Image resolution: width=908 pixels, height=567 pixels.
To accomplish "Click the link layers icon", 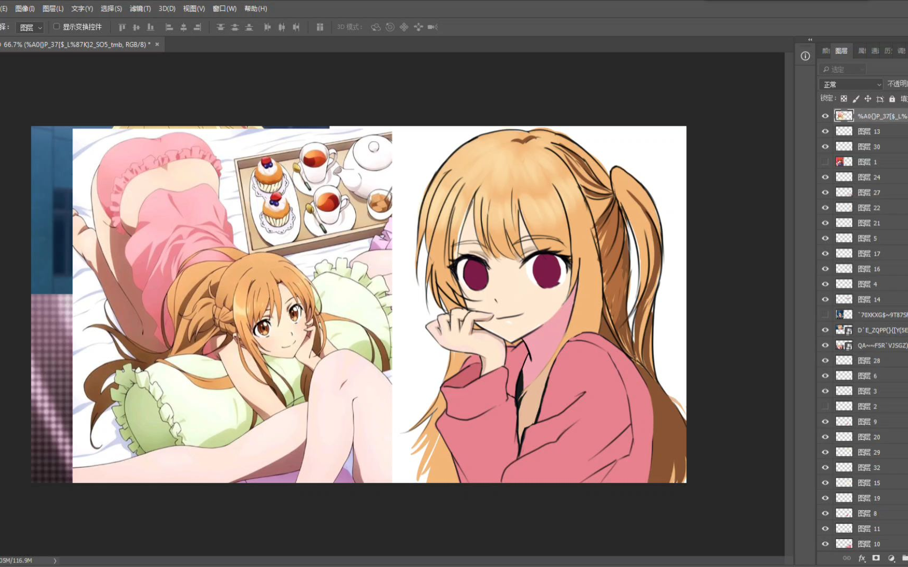I will (x=847, y=558).
